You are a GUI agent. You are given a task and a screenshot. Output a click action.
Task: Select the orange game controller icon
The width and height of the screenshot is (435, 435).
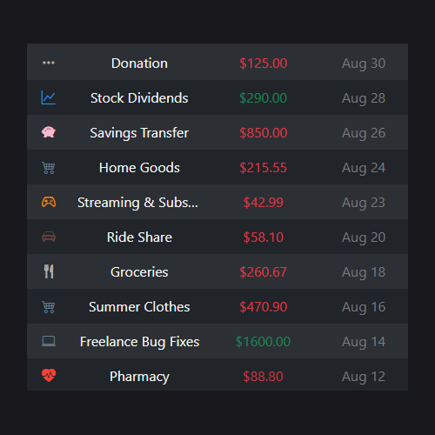pos(49,202)
